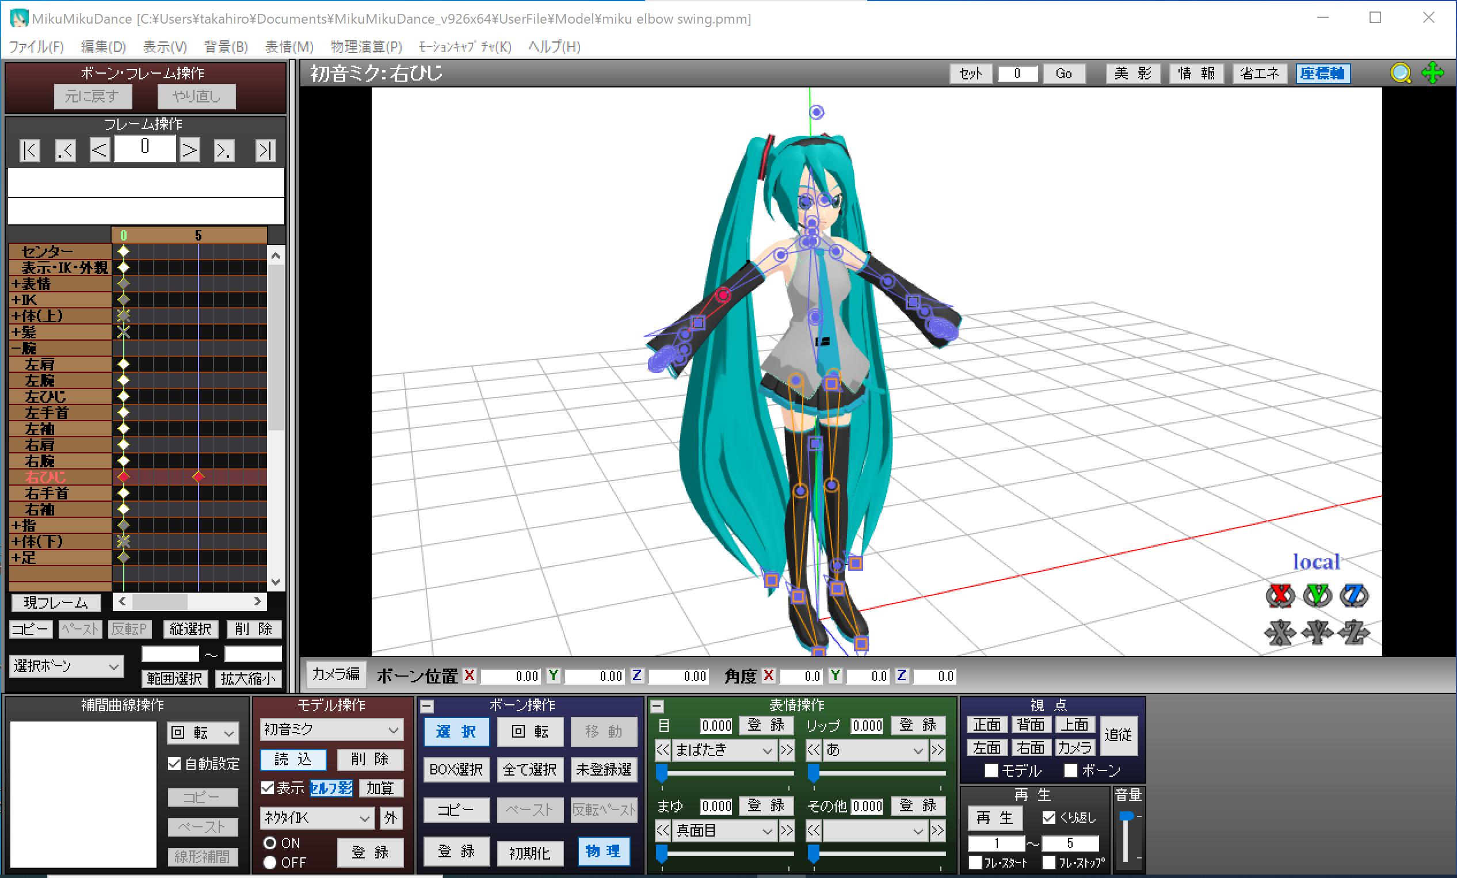Enable ボーン follow checkbox in view panel
Viewport: 1457px width, 878px height.
(1070, 770)
